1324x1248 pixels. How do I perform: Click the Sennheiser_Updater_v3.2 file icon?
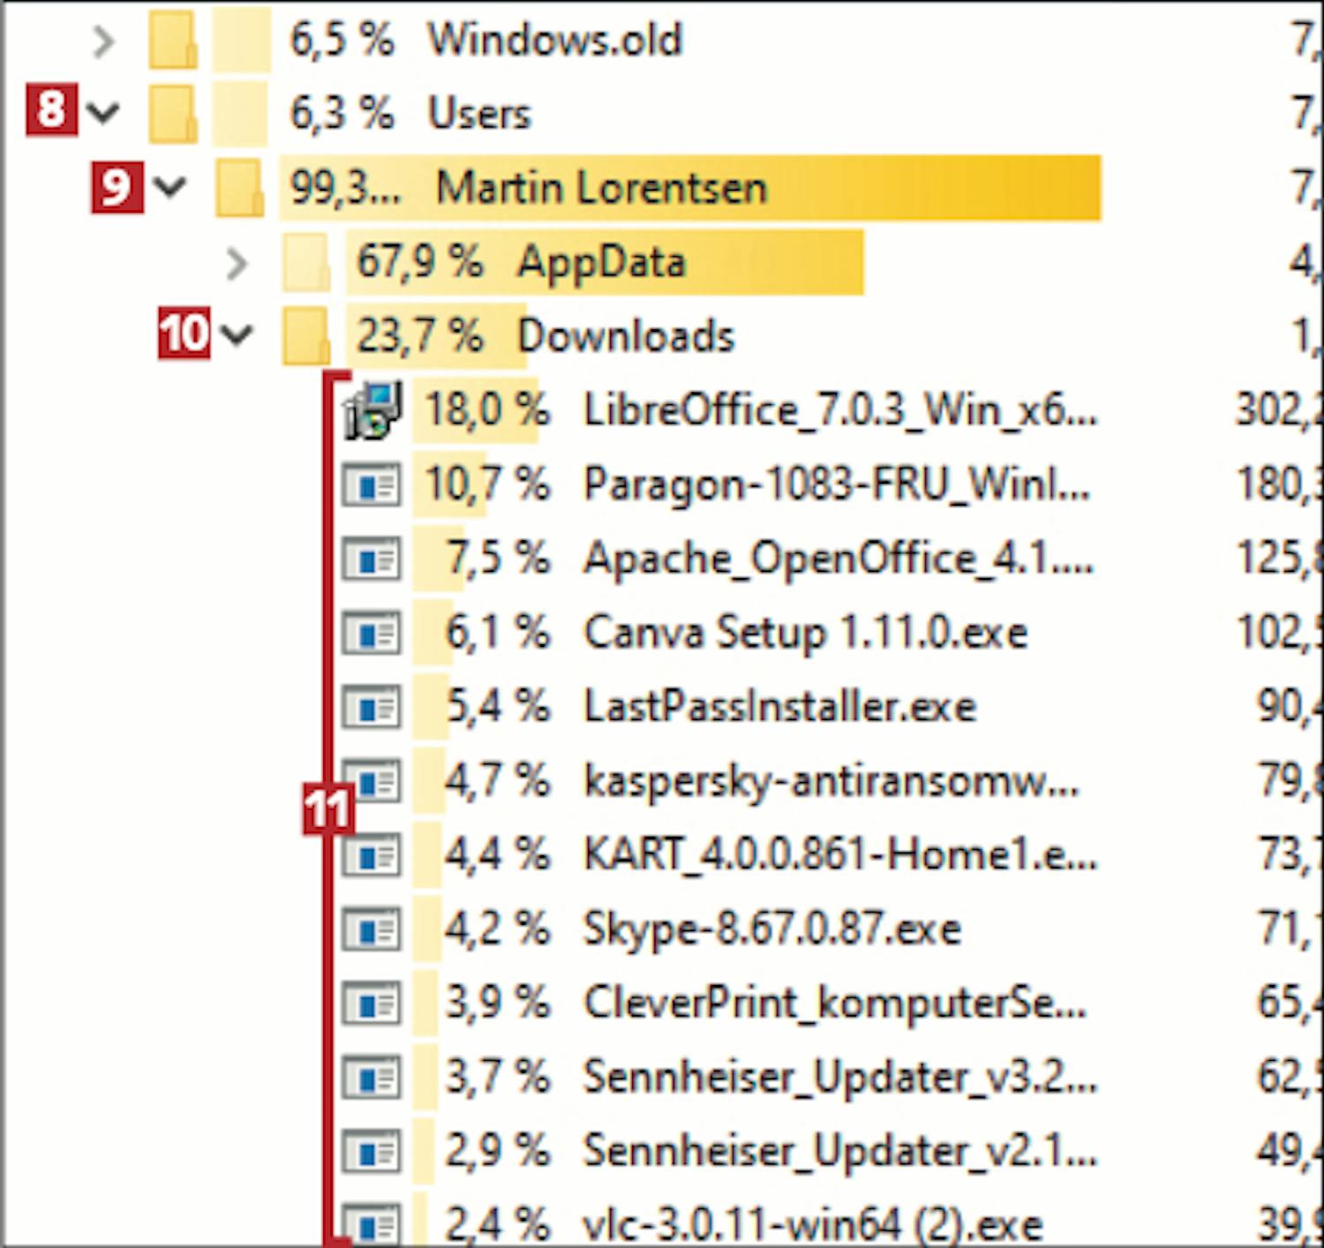click(x=372, y=1079)
